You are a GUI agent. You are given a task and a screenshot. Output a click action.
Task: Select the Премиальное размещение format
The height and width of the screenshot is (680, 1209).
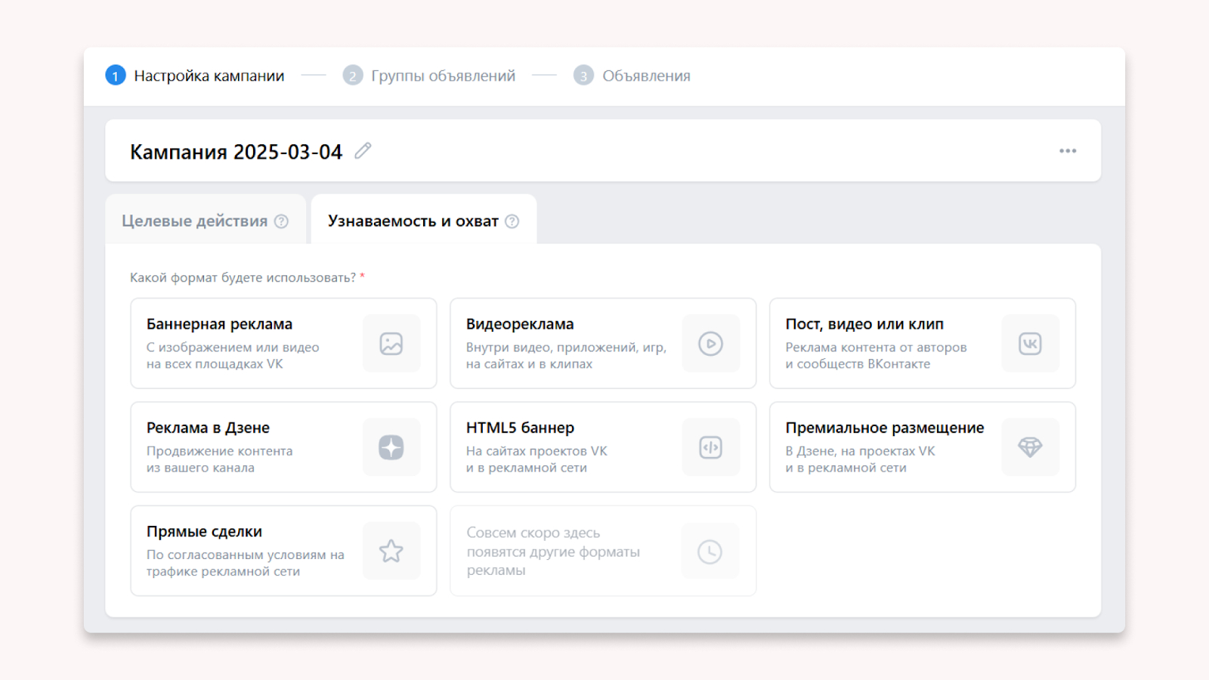(884, 447)
